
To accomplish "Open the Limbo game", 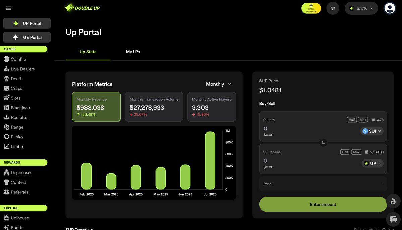I will (x=13, y=146).
